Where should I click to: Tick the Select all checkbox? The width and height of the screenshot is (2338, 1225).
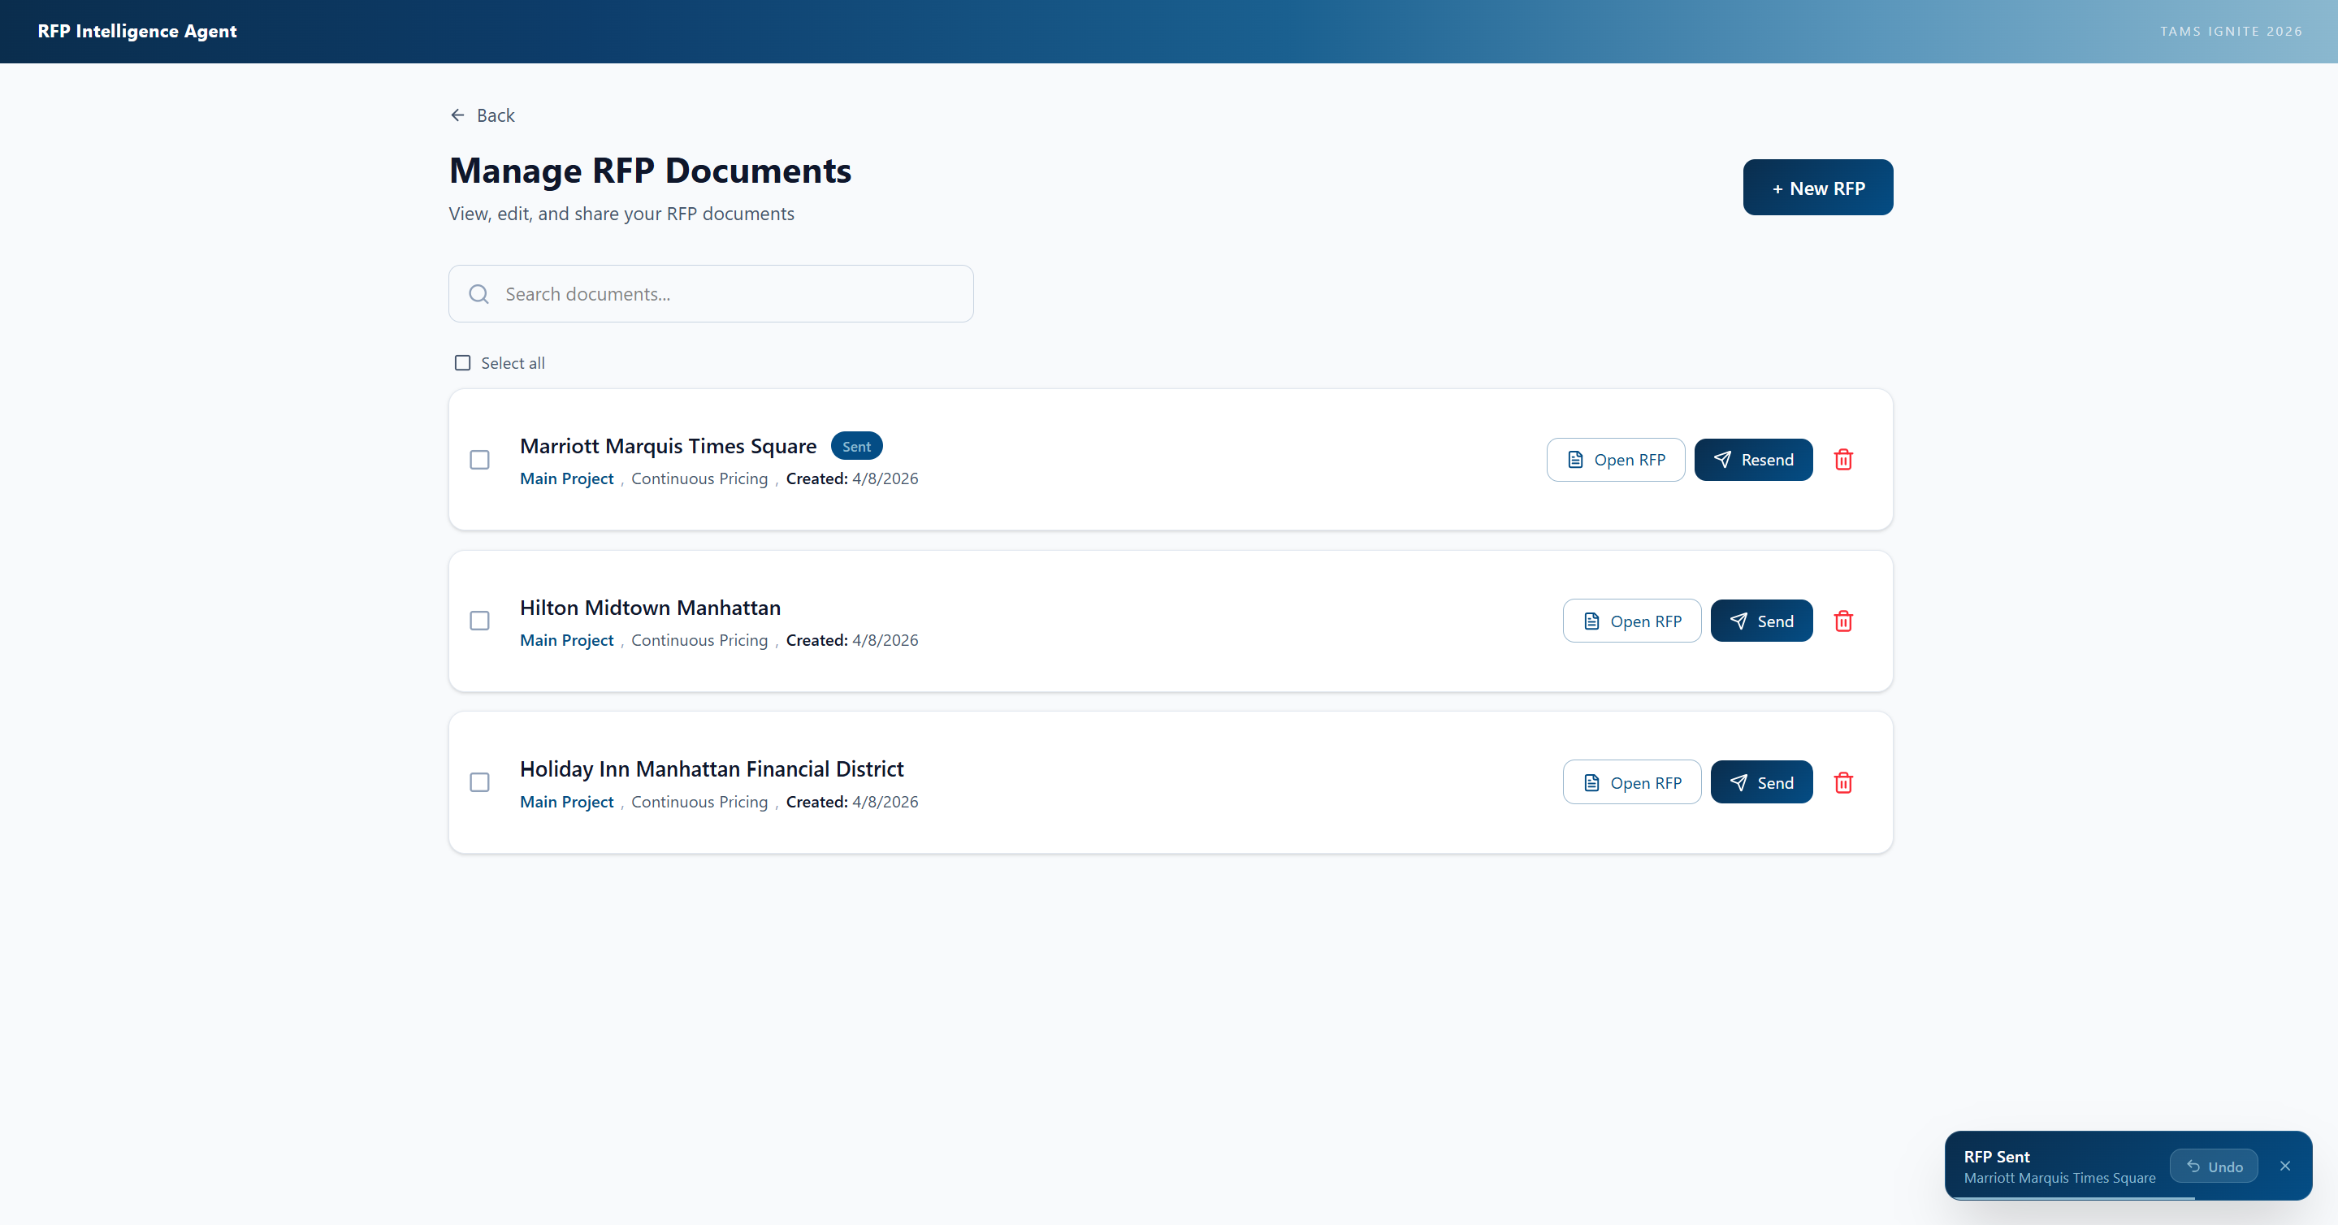pyautogui.click(x=463, y=363)
